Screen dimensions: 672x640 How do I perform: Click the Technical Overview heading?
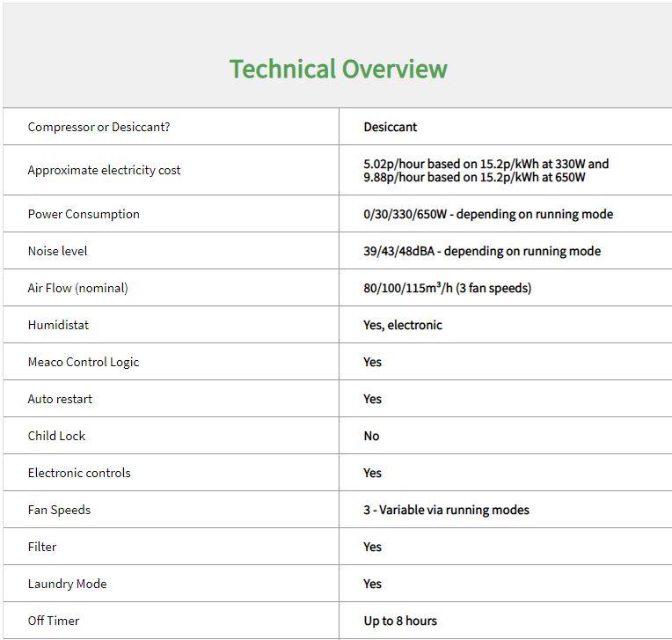338,69
